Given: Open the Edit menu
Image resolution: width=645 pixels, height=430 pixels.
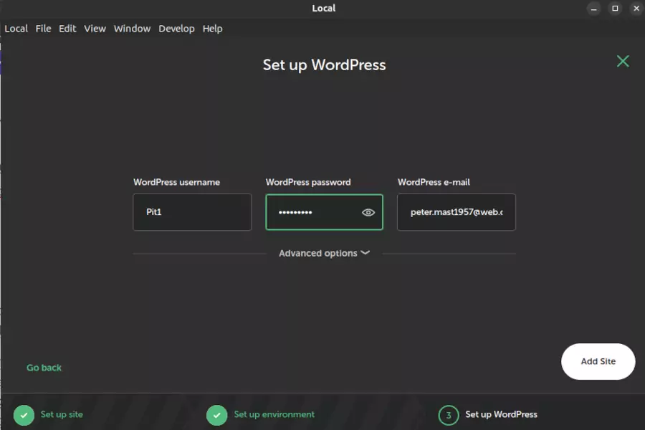Looking at the screenshot, I should (67, 29).
